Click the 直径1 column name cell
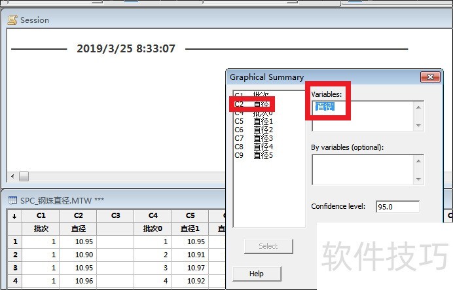Image resolution: width=453 pixels, height=290 pixels. point(190,228)
